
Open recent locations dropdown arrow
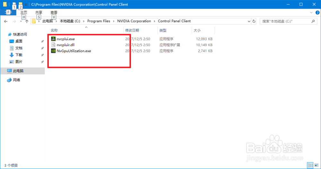21,21
